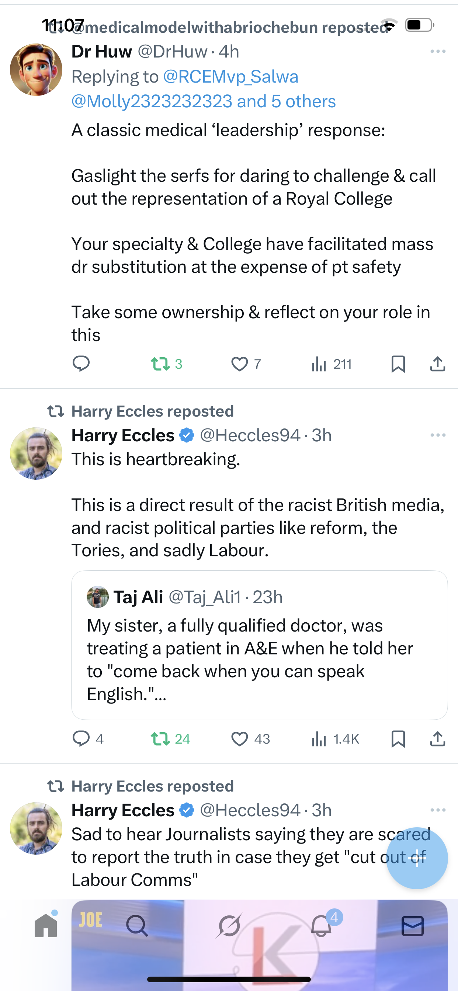Go to the Home tab
The height and width of the screenshot is (991, 458).
tap(46, 925)
